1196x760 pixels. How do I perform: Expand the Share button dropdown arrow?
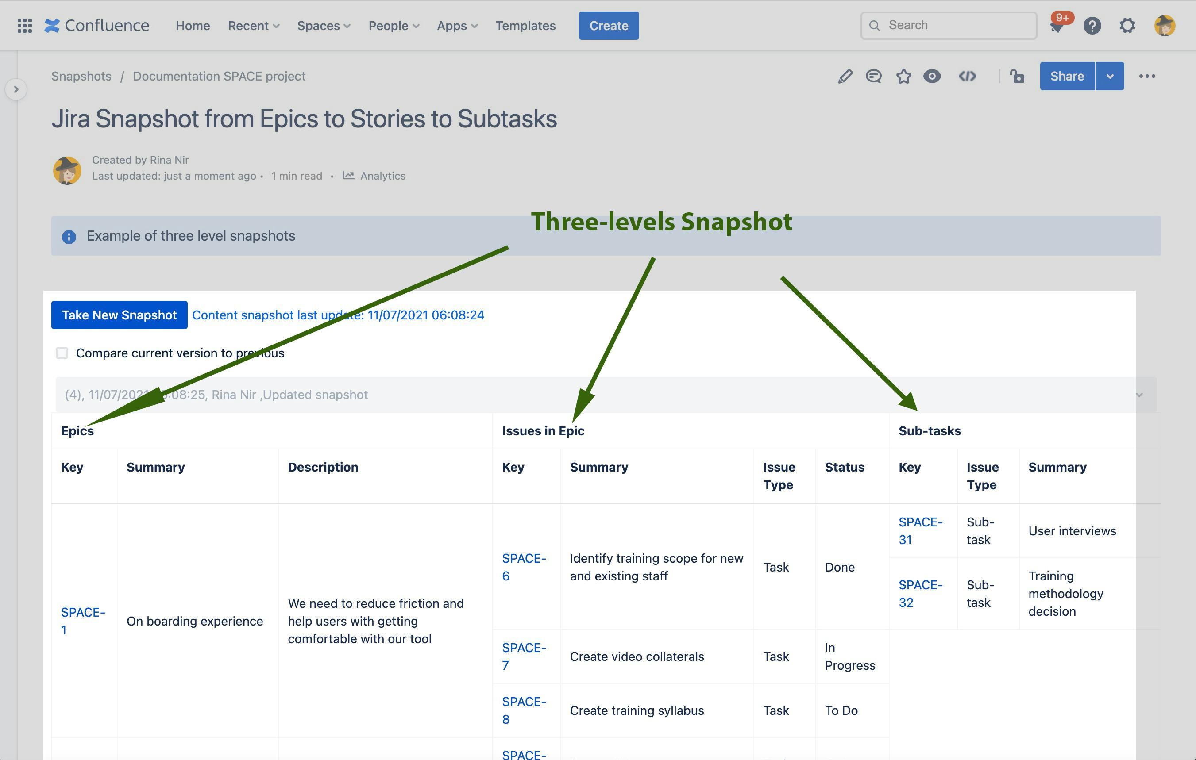[x=1110, y=76]
